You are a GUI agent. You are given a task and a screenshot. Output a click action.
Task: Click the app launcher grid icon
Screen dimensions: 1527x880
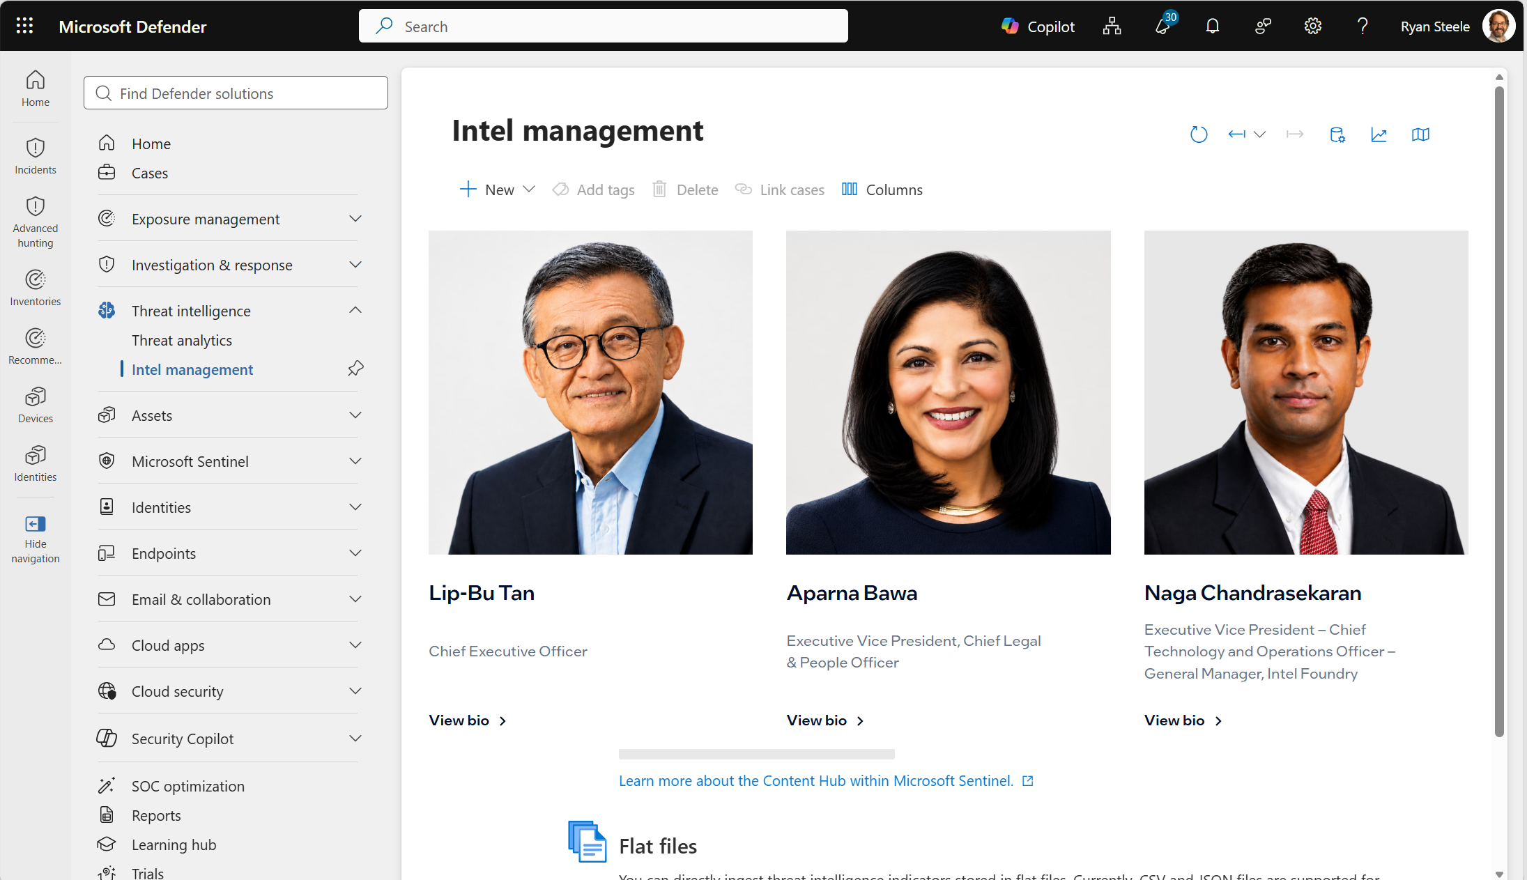click(24, 26)
